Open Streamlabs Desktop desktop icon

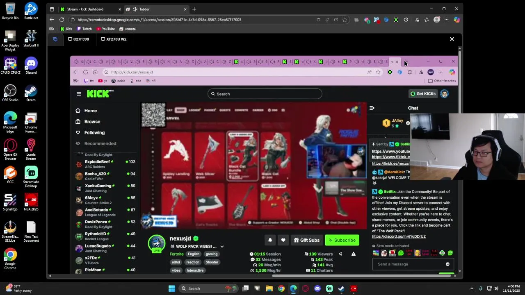(x=31, y=177)
